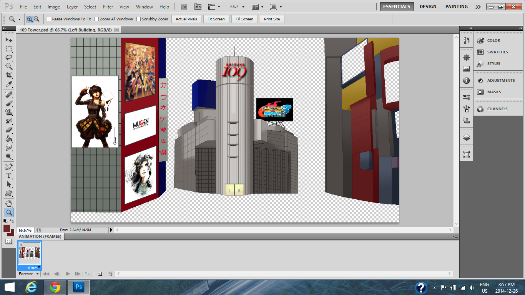525x295 pixels.
Task: Choose the Hand tool
Action: (9, 203)
